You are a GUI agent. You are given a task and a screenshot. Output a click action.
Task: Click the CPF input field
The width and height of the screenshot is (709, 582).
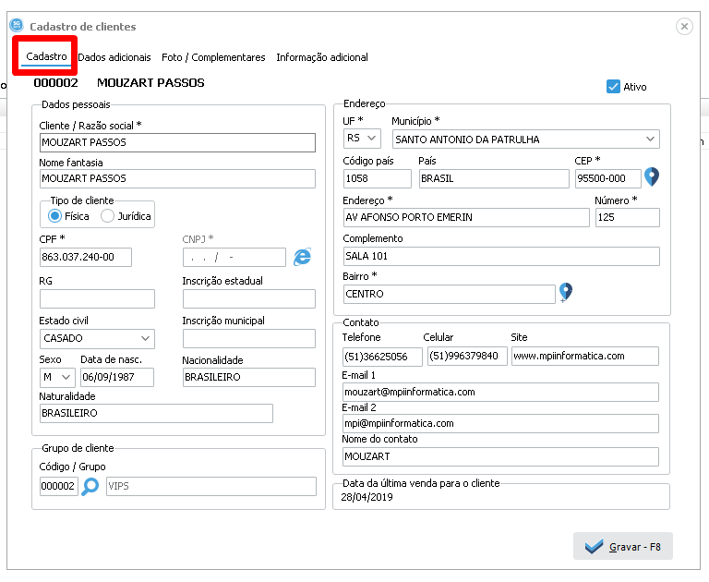click(85, 257)
